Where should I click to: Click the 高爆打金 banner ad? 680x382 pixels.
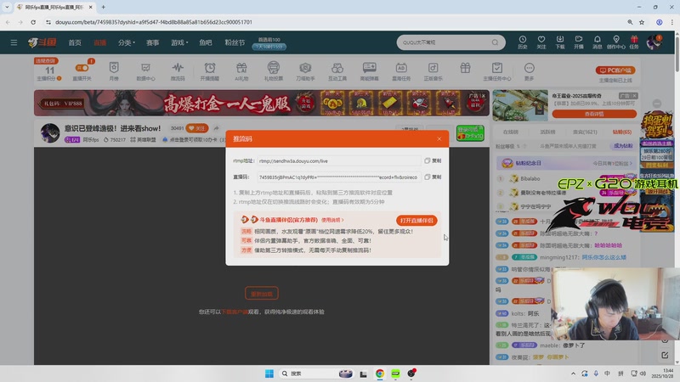[x=262, y=103]
